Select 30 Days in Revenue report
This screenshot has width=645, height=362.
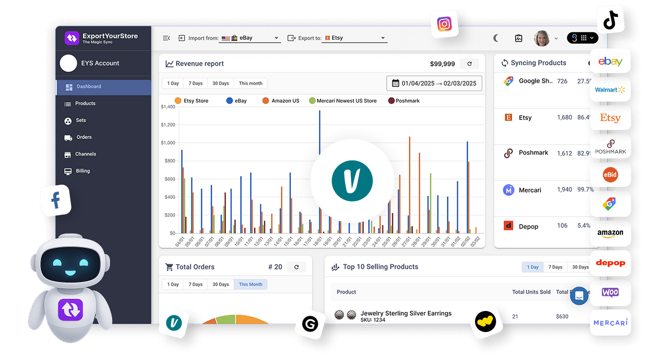(220, 83)
